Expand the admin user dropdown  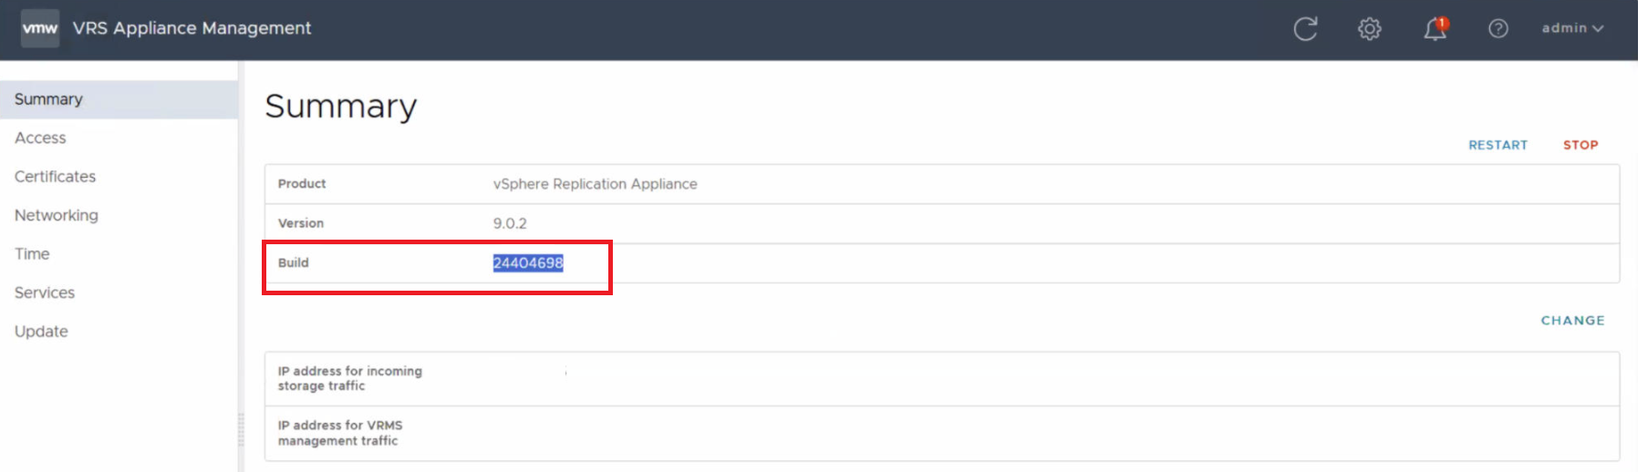(x=1572, y=28)
